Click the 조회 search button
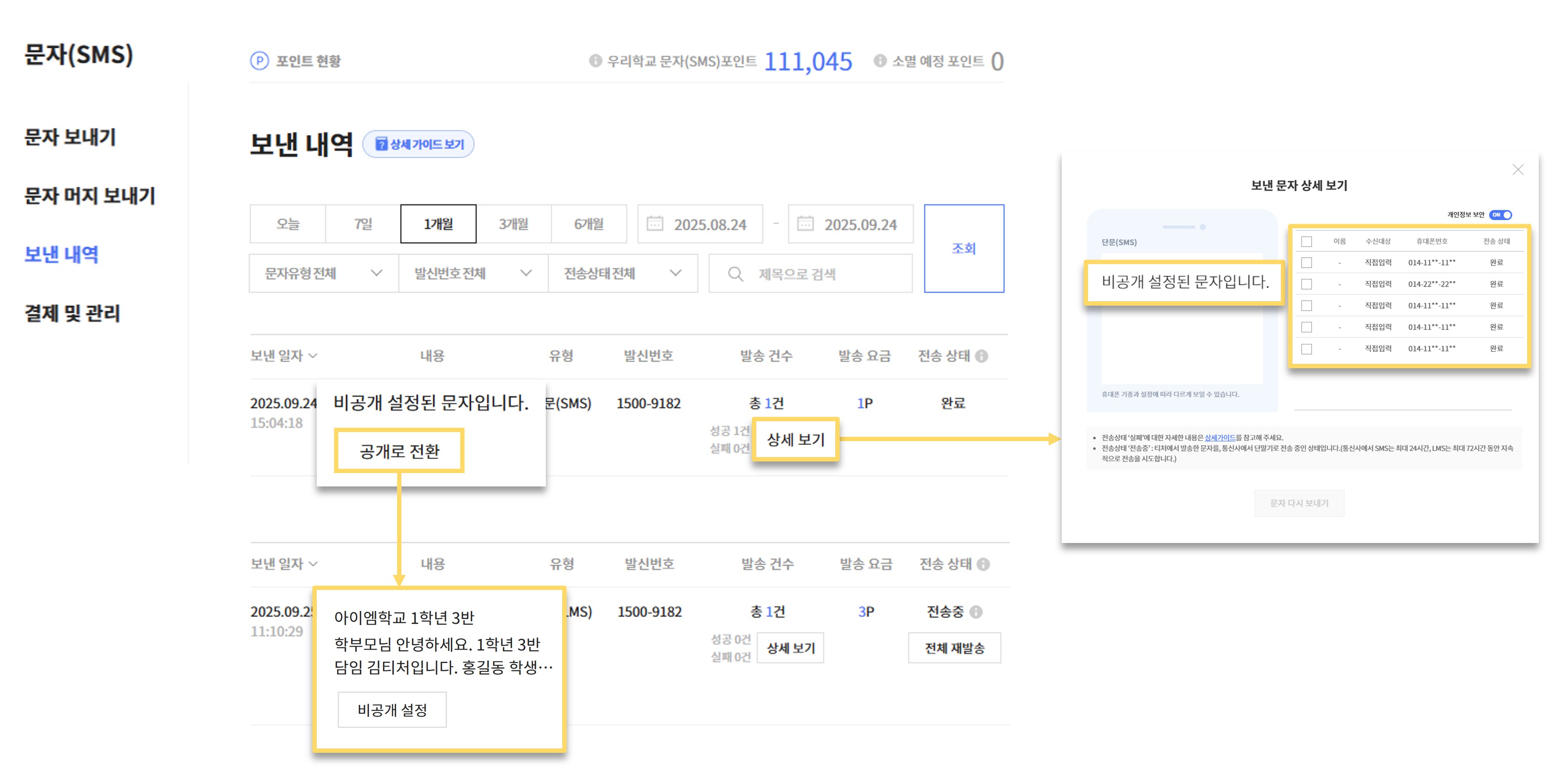The height and width of the screenshot is (767, 1547). [963, 248]
